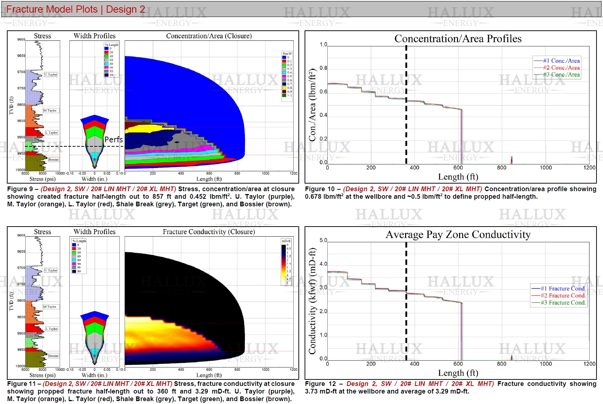Viewport: 603px width, 404px height.
Task: Select the M Taylor label in Figure 11's stress plot
Action: [x=50, y=307]
